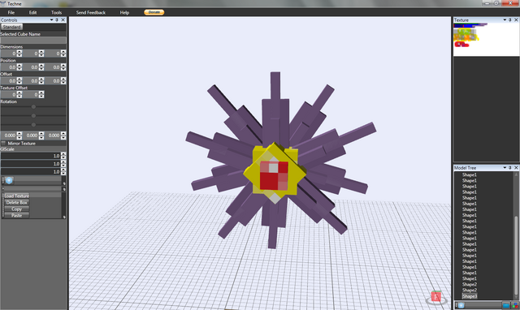Increase the first Texture Offset value

click(x=19, y=93)
